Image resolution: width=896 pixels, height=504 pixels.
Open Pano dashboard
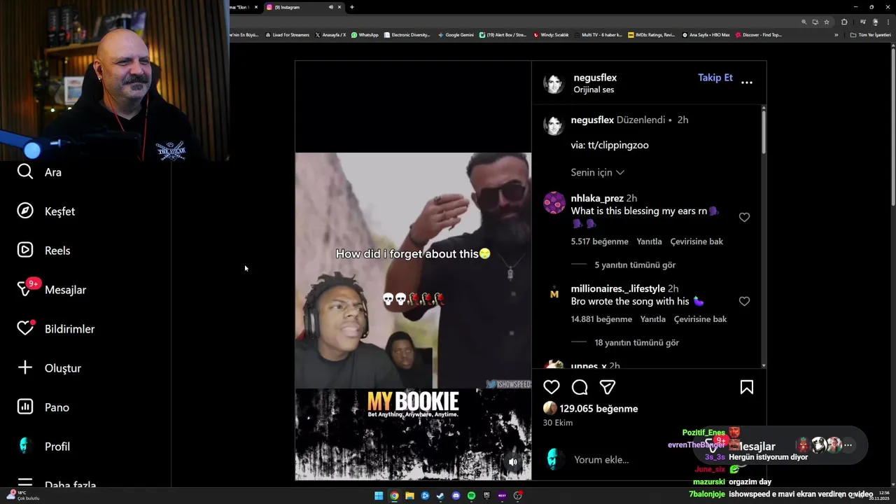43,407
